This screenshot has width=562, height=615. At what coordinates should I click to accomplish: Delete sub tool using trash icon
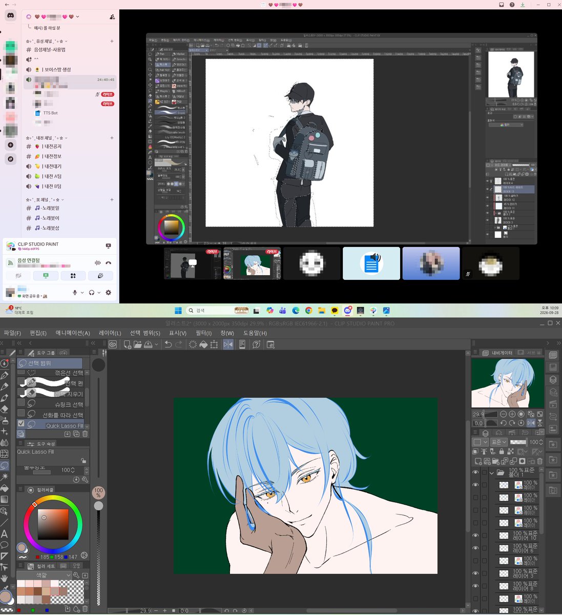point(85,434)
